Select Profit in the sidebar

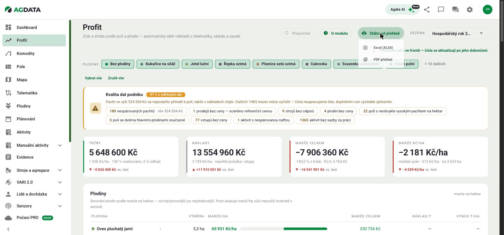(34, 40)
